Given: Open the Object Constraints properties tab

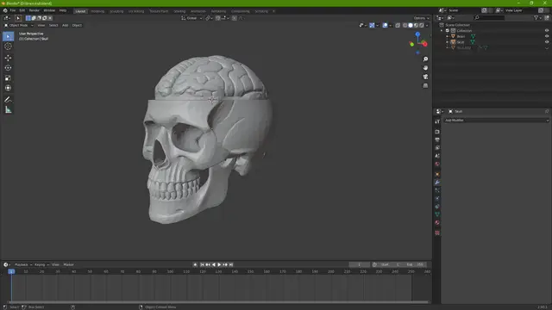Looking at the screenshot, I should [437, 207].
